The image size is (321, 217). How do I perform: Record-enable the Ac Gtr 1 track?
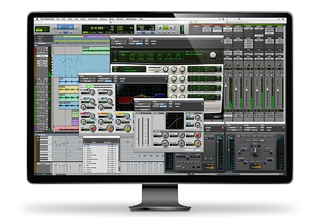(38, 50)
